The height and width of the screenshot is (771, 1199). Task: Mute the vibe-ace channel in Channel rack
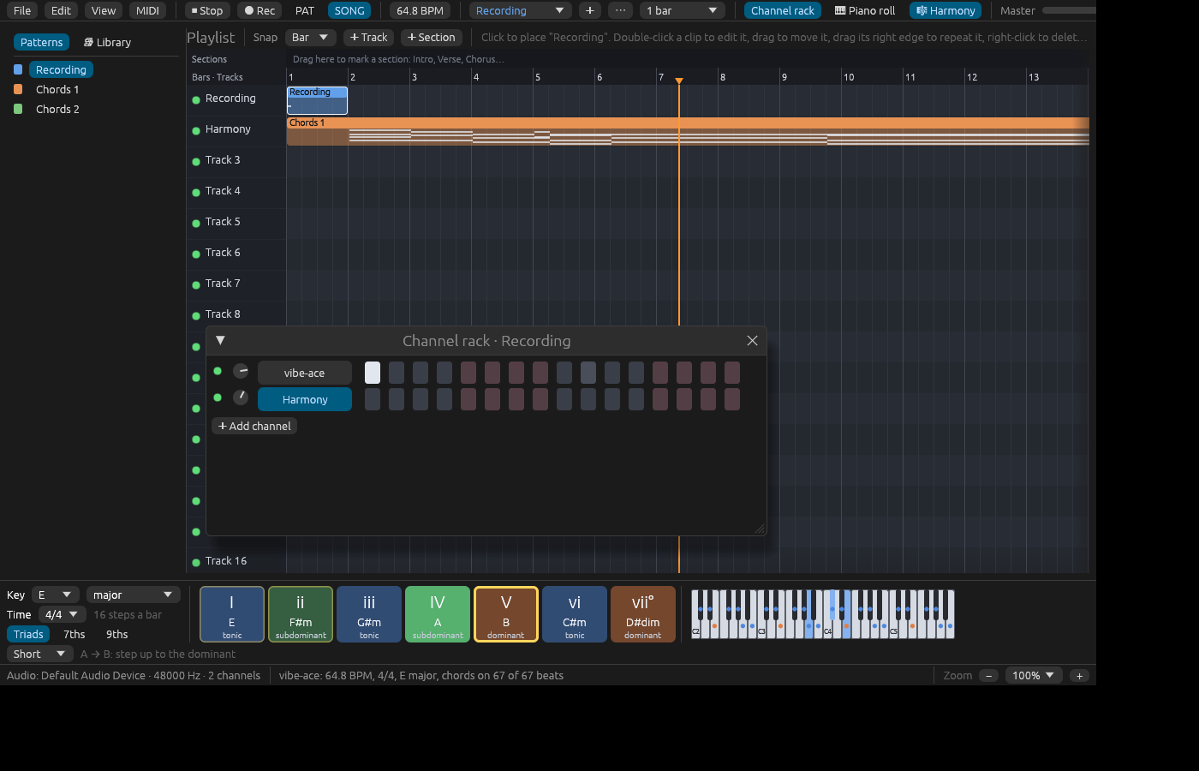(218, 371)
